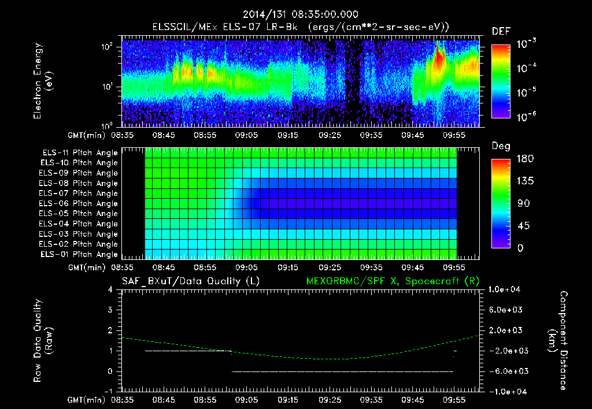Click the date title 2014/131 08:35:00.000
This screenshot has width=592, height=409.
[300, 14]
